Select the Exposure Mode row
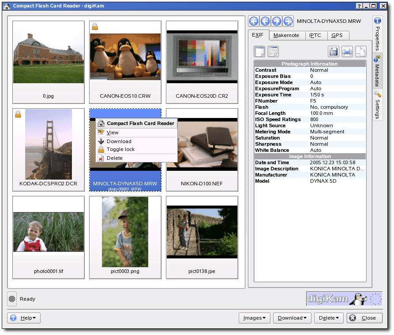 coord(310,82)
